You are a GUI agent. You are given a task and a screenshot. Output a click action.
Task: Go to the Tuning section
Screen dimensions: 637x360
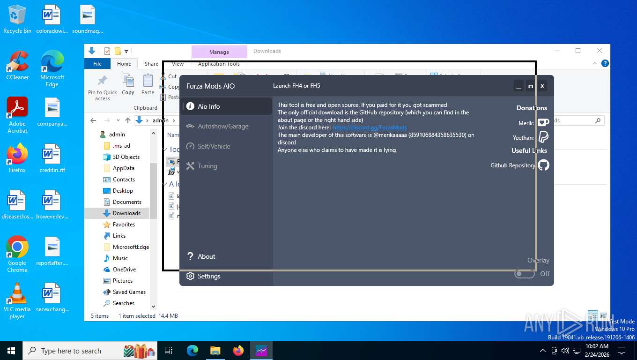[x=226, y=166]
